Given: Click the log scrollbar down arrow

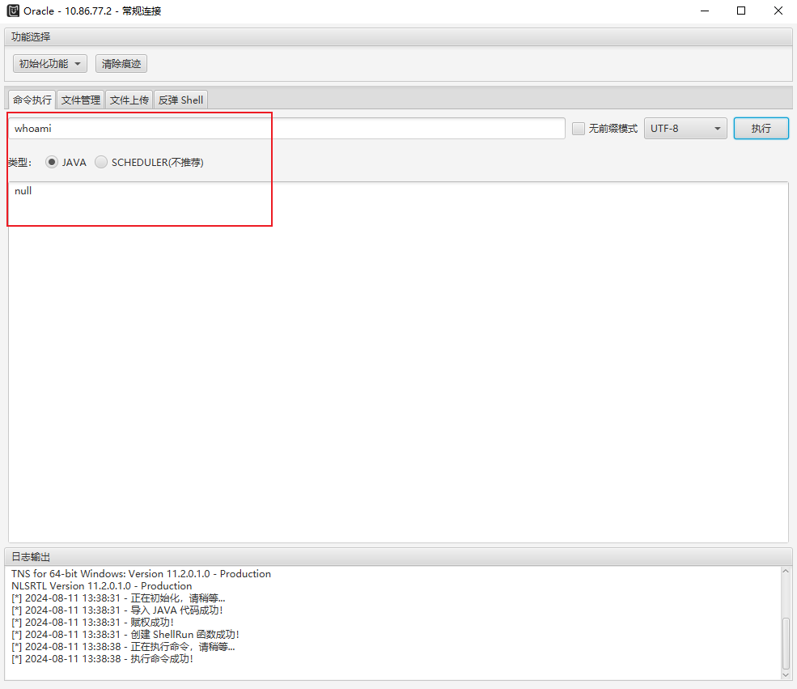Looking at the screenshot, I should (786, 674).
